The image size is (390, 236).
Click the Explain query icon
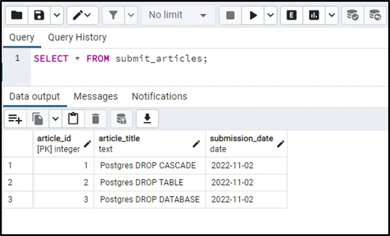(x=292, y=15)
